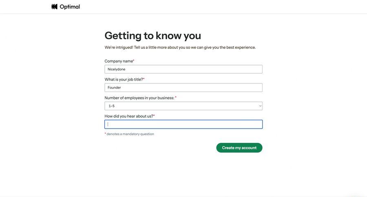
Task: Click the 'denotes a mandatory question' note
Action: tap(130, 134)
